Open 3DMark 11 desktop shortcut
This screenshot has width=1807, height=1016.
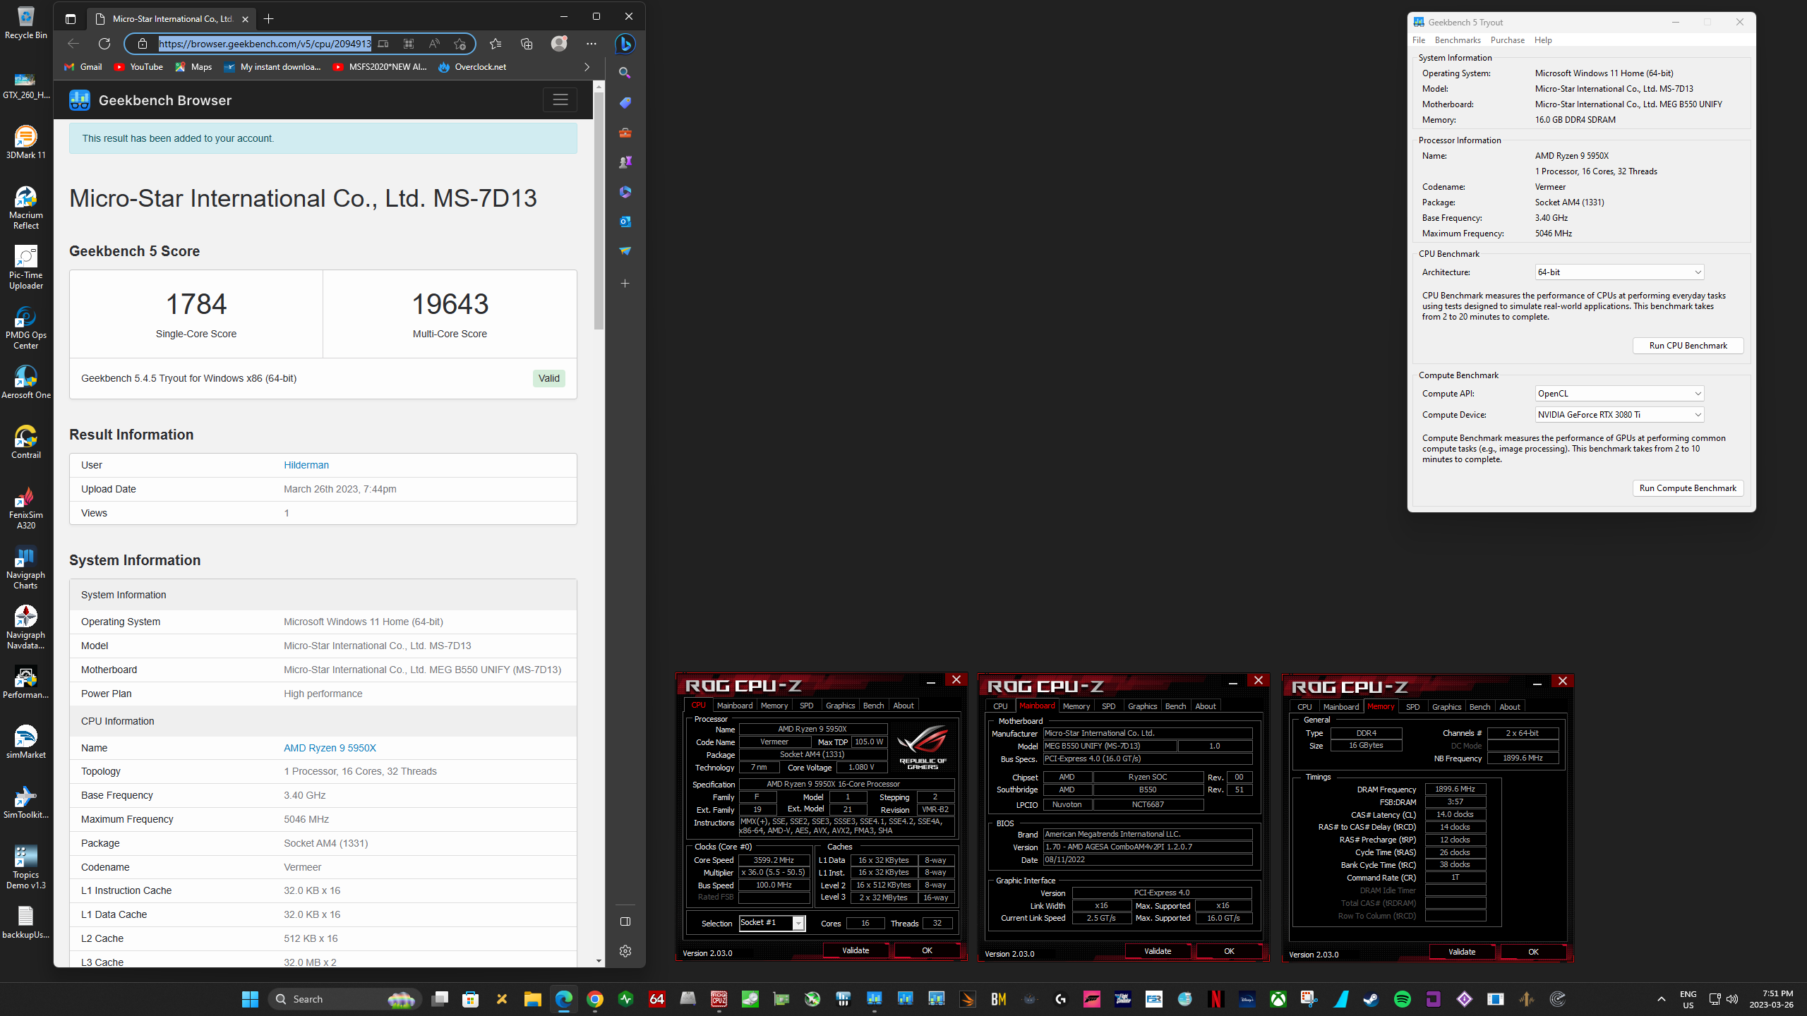(x=26, y=143)
